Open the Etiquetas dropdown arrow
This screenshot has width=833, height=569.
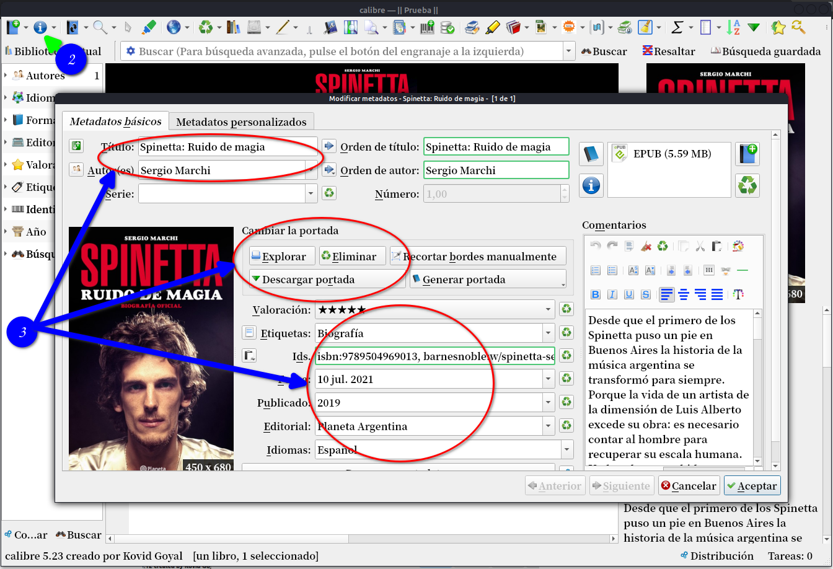point(549,333)
